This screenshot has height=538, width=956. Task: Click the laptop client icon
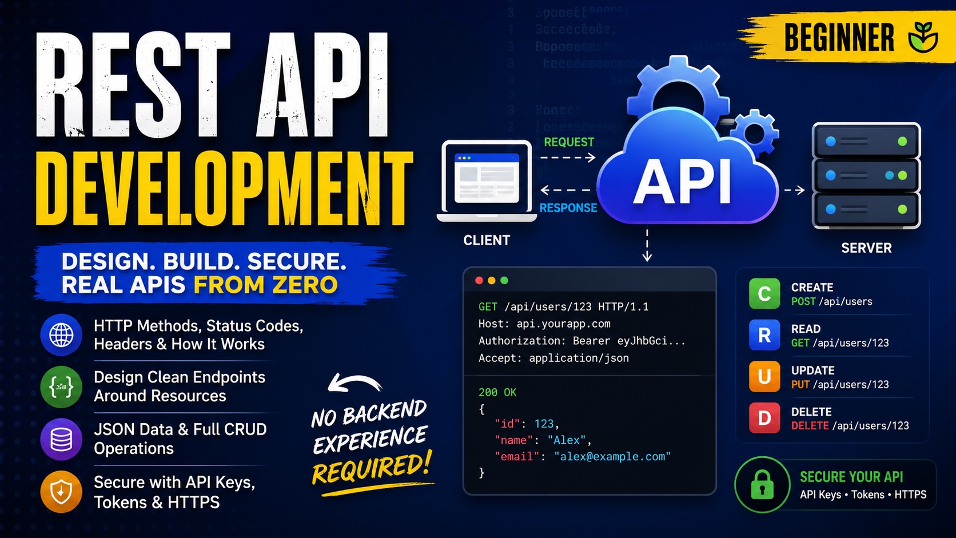click(487, 181)
